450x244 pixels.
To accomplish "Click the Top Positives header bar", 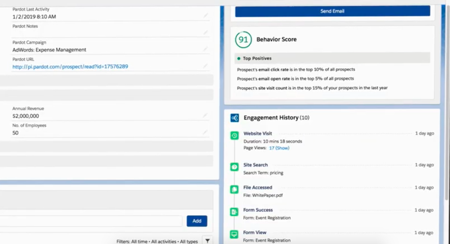I will coord(332,58).
